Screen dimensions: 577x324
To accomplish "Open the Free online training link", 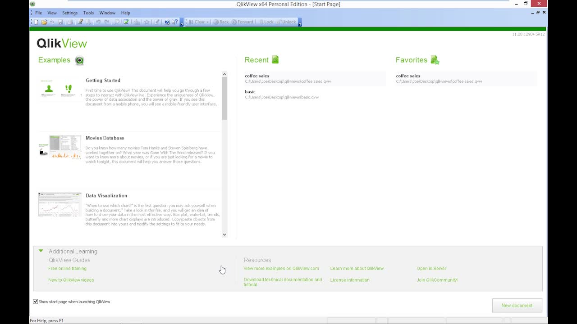I will tap(67, 269).
